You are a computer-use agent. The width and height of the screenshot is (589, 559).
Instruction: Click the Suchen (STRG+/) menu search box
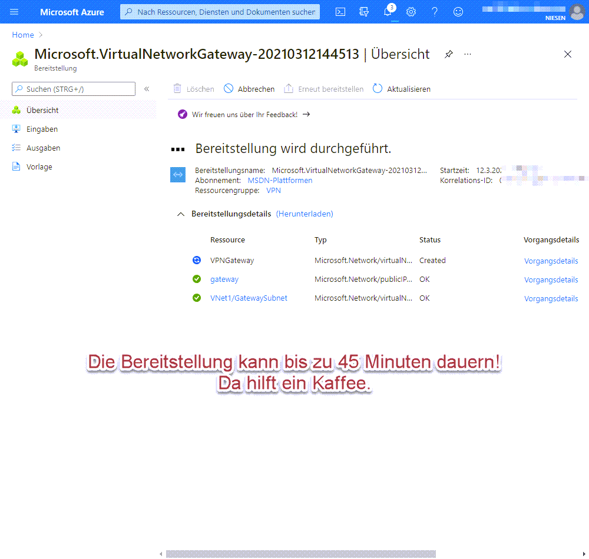(x=74, y=89)
